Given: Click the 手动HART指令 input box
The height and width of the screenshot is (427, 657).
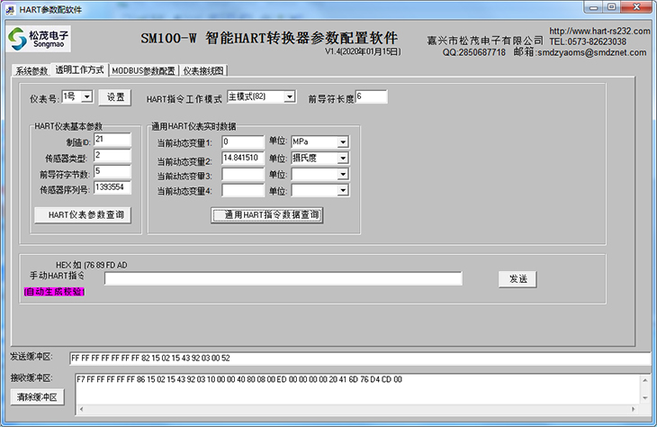Looking at the screenshot, I should pos(283,278).
